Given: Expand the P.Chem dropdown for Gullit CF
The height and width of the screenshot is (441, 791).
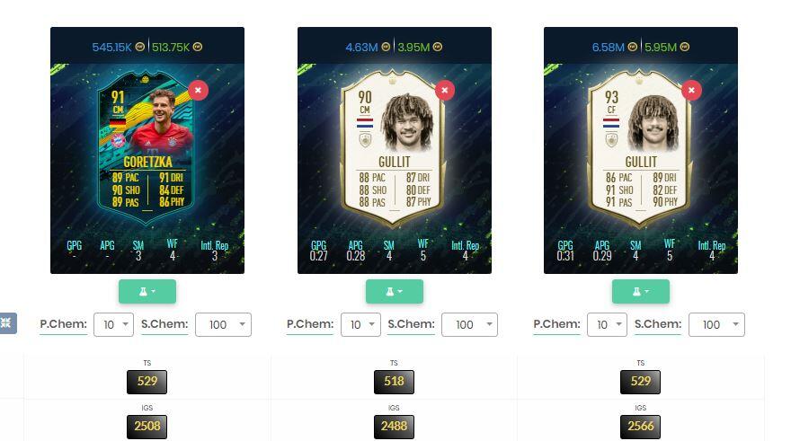Looking at the screenshot, I should pyautogui.click(x=608, y=324).
